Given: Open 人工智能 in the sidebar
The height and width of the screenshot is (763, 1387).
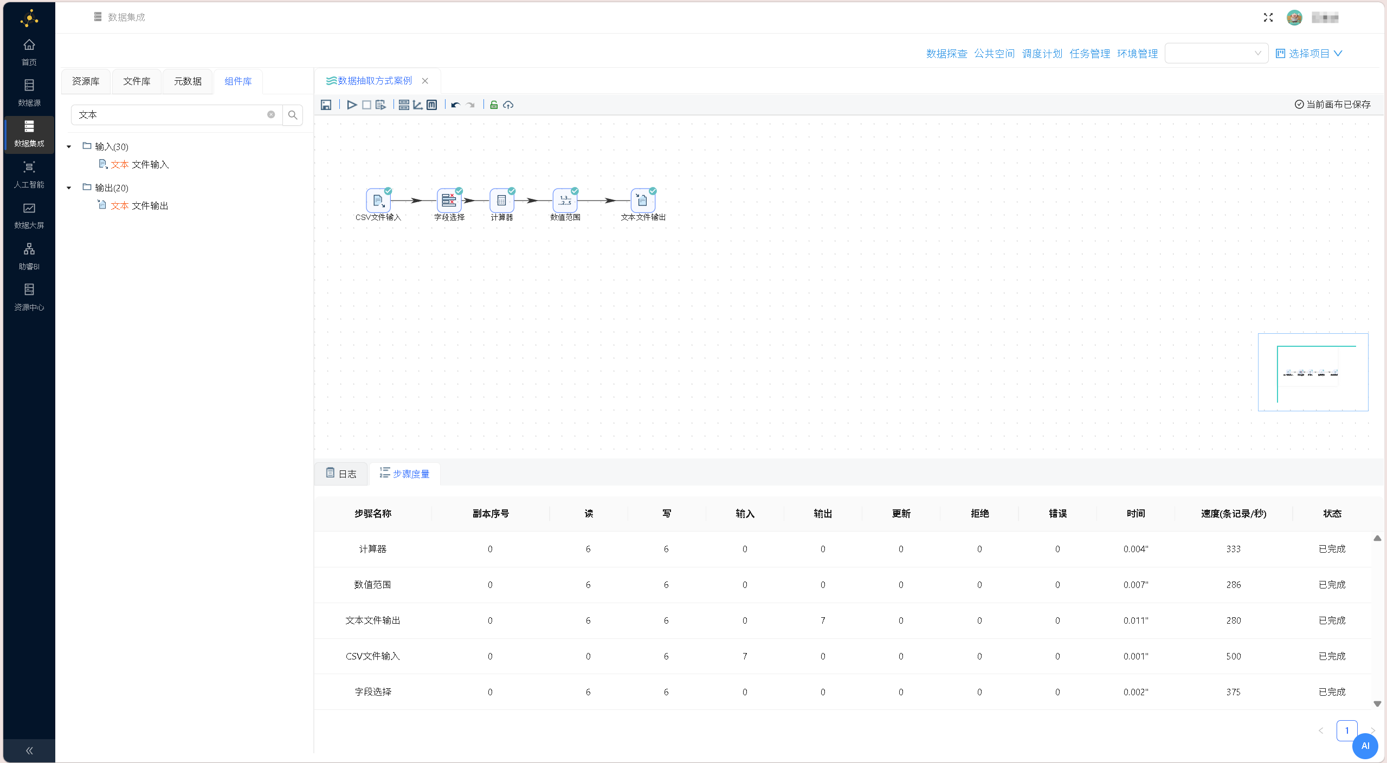Looking at the screenshot, I should [x=29, y=175].
